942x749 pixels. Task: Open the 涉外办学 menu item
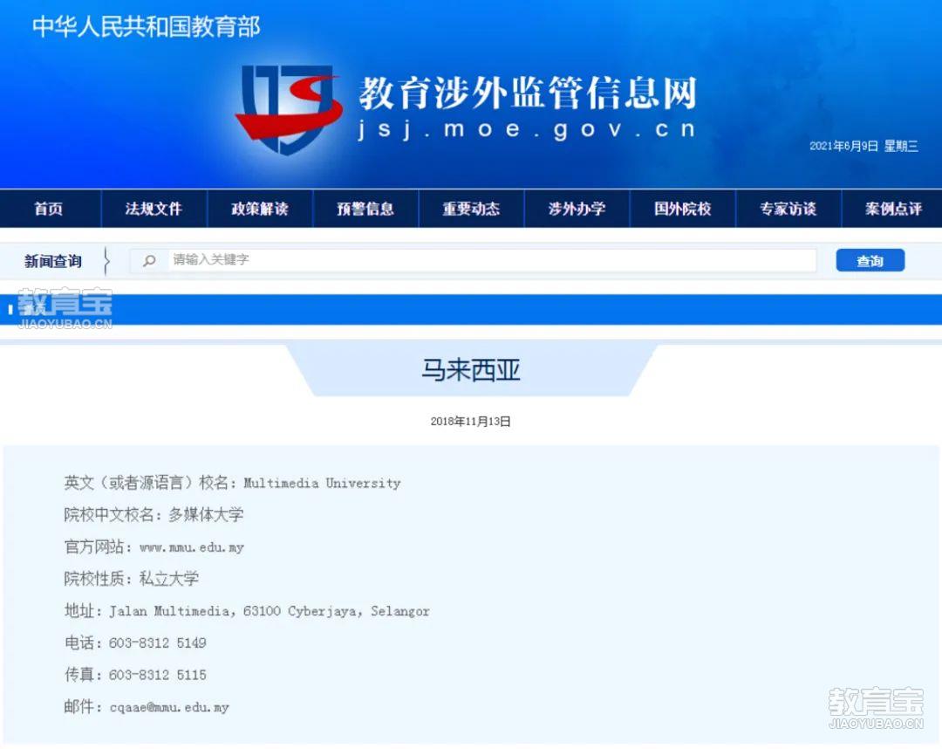pyautogui.click(x=577, y=209)
